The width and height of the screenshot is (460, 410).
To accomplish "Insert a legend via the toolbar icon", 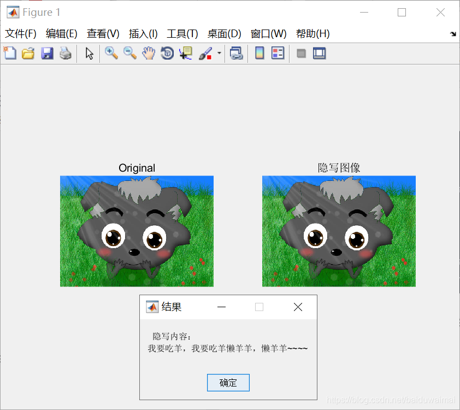I will 278,54.
